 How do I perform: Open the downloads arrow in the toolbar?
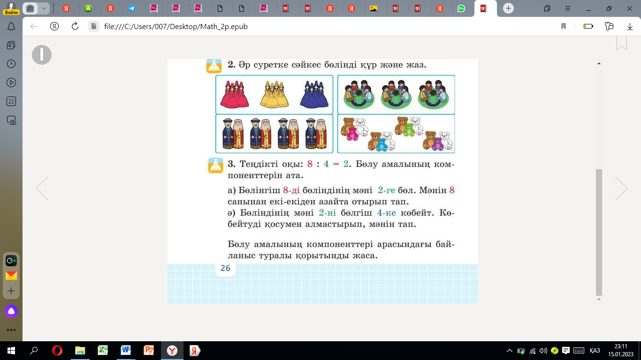pos(630,27)
